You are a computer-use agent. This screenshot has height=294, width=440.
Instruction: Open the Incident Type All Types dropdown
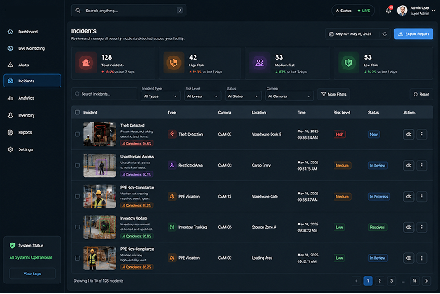point(160,96)
